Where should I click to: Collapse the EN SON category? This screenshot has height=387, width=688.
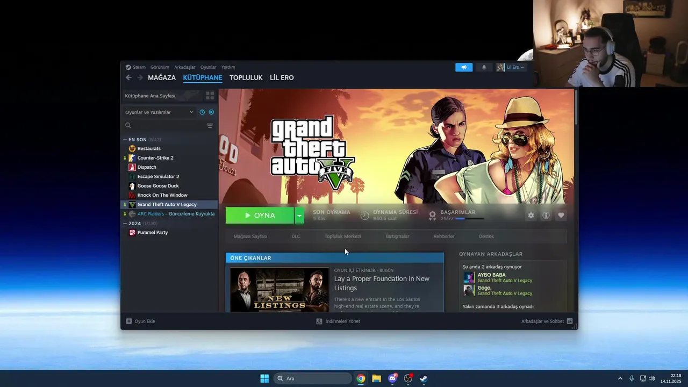(x=125, y=139)
